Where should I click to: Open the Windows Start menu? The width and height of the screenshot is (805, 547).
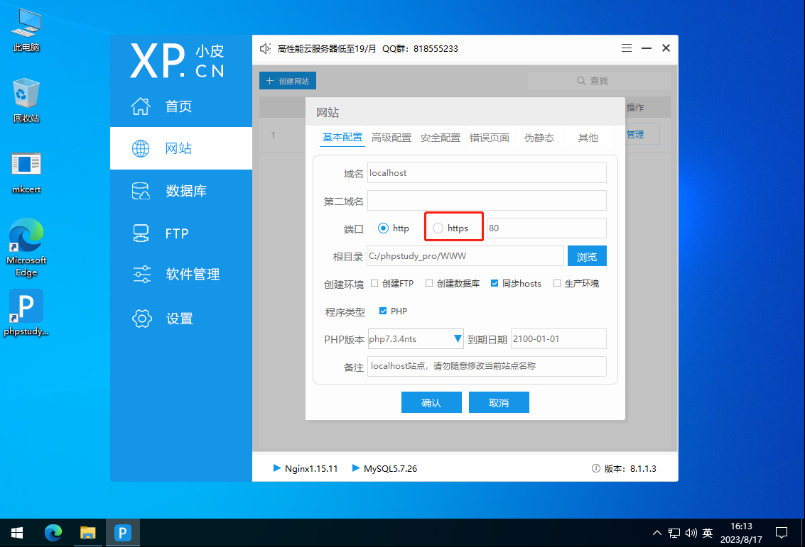tap(17, 533)
